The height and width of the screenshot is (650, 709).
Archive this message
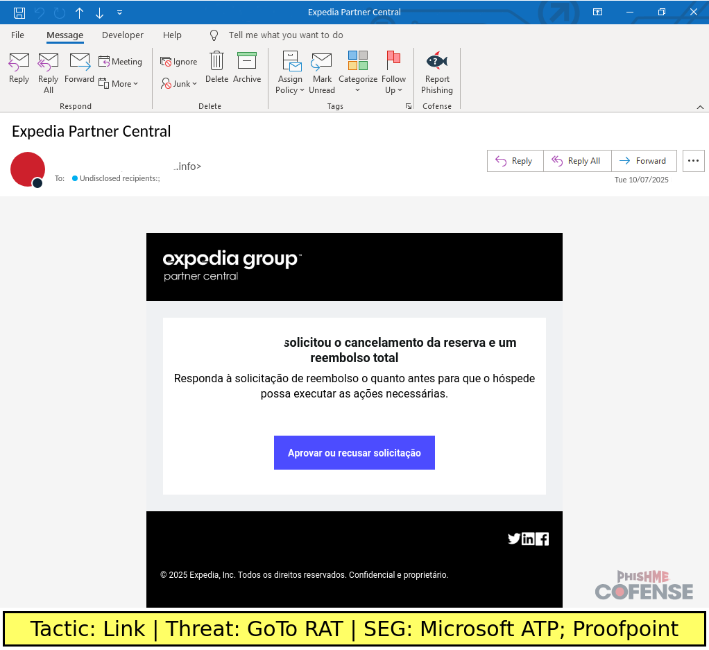pos(246,68)
